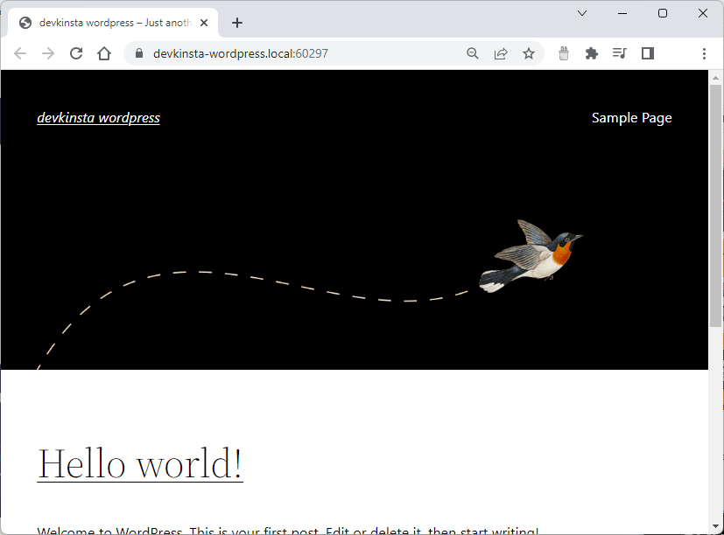This screenshot has width=724, height=535.
Task: Expand the tab search chevron dropdown
Action: pos(580,13)
